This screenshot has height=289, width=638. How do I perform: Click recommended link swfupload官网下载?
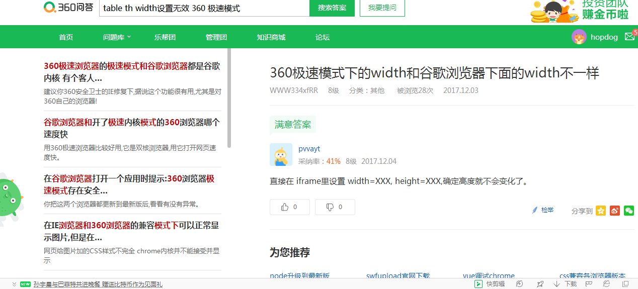398,275
